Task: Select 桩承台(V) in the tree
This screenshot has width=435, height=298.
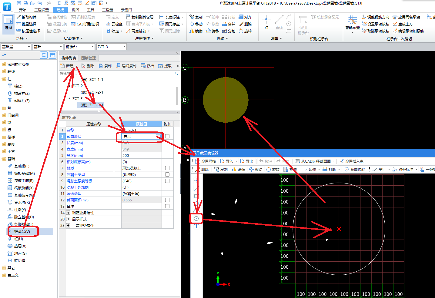Action: pos(22,231)
